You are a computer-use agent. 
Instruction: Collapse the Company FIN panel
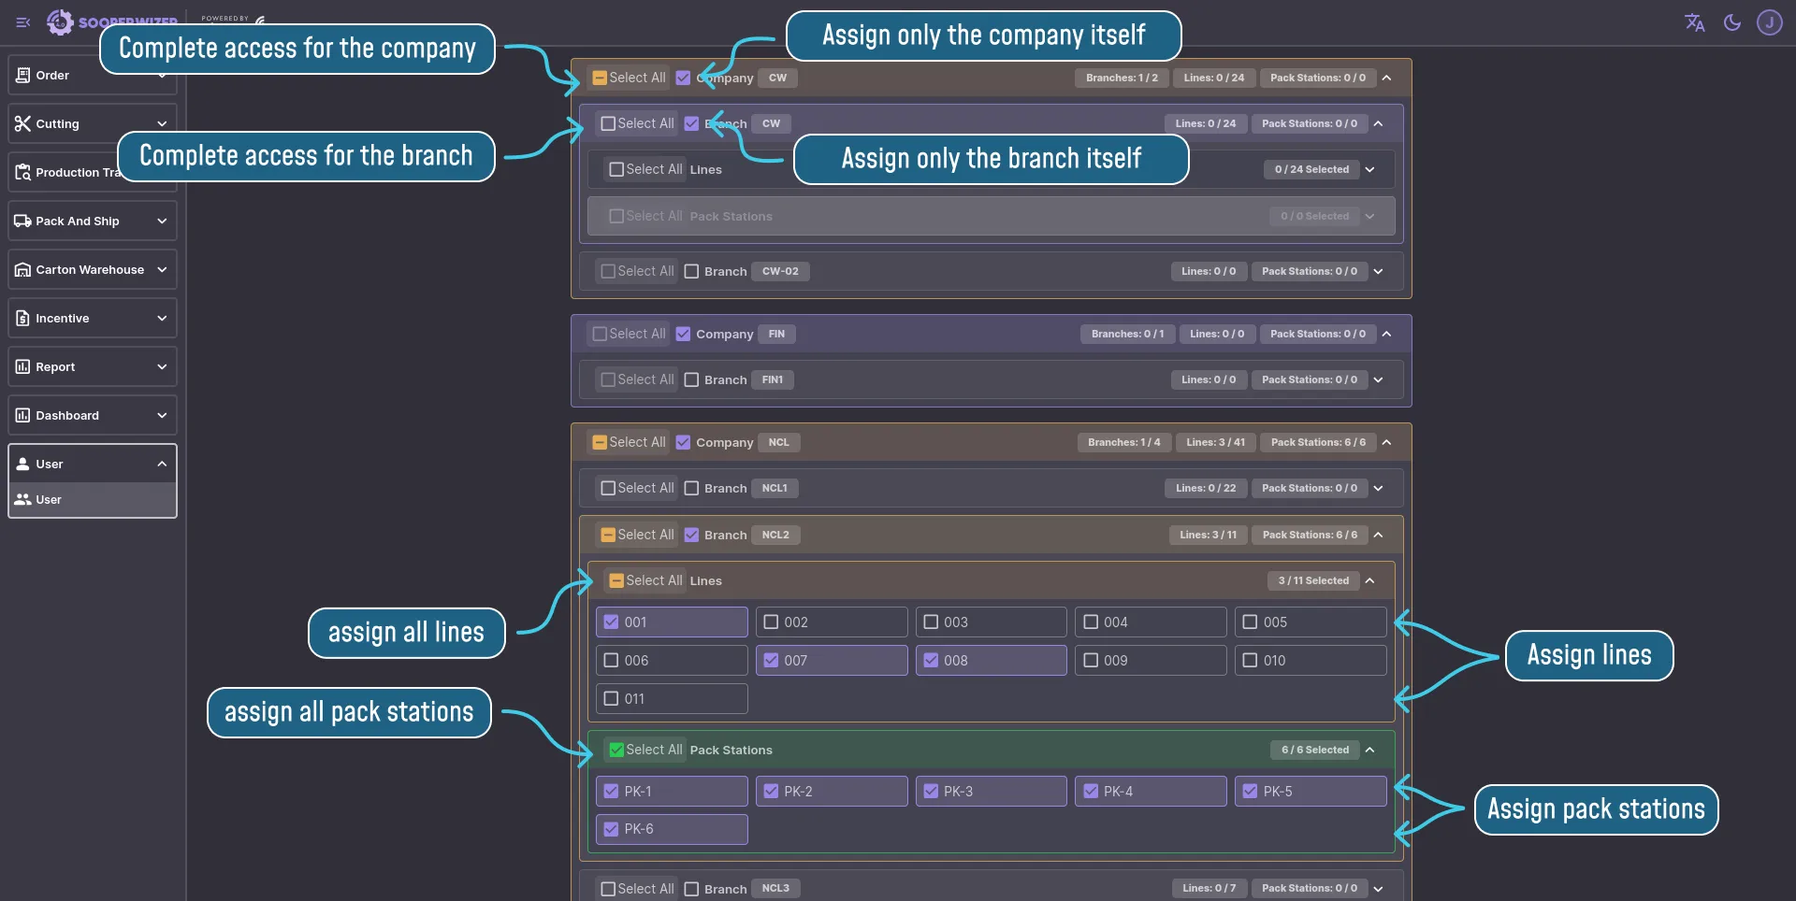[x=1386, y=335]
